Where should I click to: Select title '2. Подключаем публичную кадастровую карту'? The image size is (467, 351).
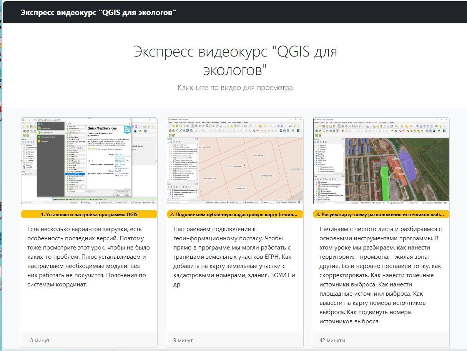tap(235, 215)
